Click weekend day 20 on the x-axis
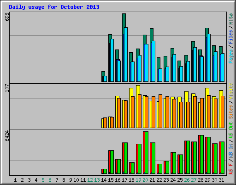The height and width of the screenshot is (185, 236). click(145, 180)
